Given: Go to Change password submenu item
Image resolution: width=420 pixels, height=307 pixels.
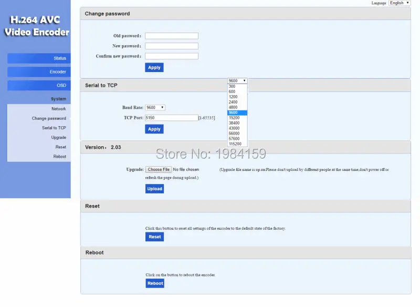Looking at the screenshot, I should pos(49,118).
